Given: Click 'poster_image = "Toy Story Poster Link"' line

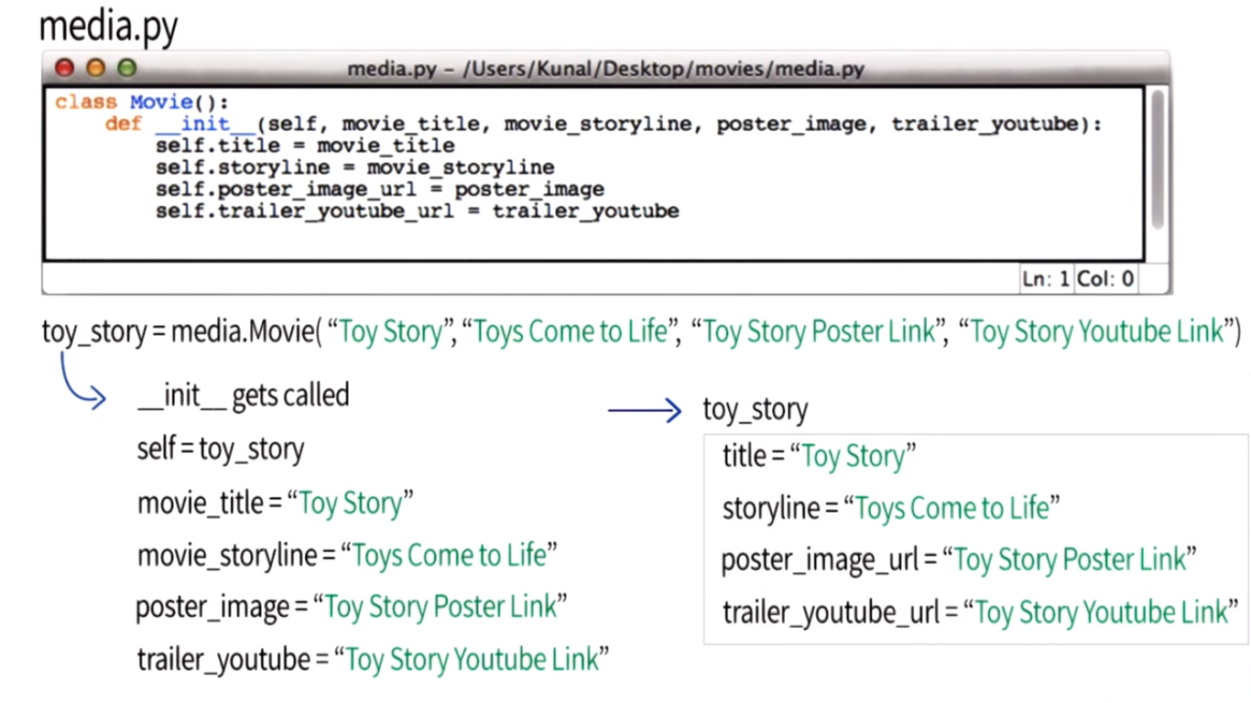Looking at the screenshot, I should tap(352, 607).
